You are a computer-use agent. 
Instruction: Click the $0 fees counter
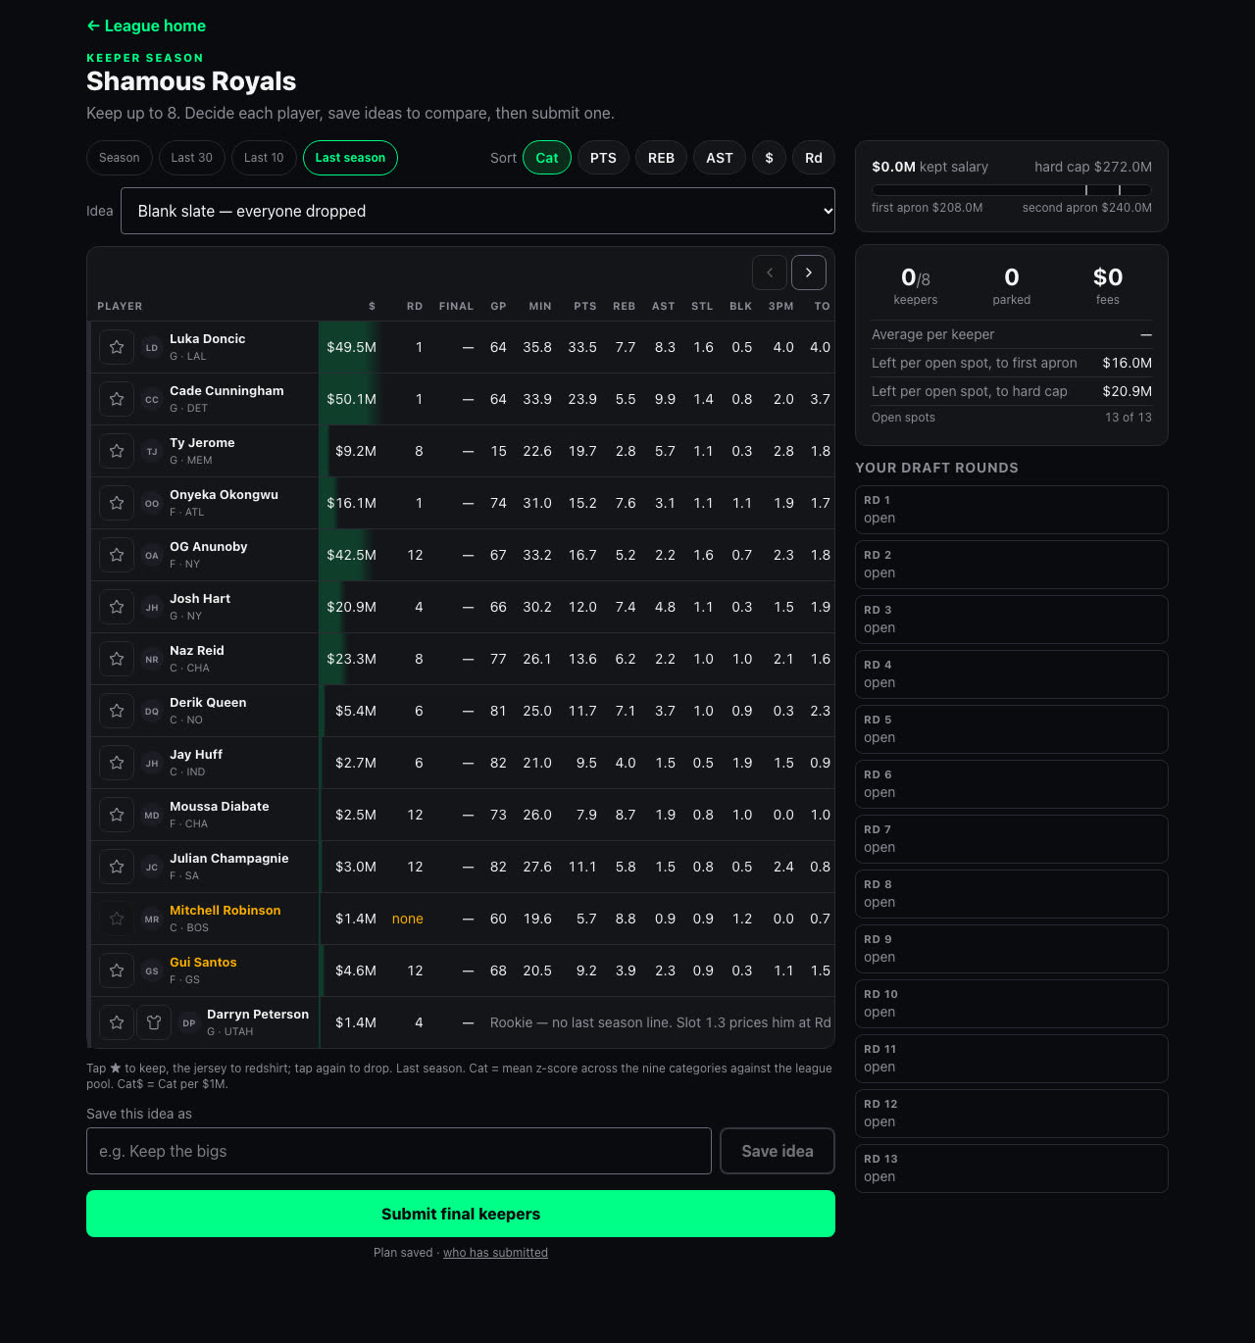click(x=1108, y=286)
